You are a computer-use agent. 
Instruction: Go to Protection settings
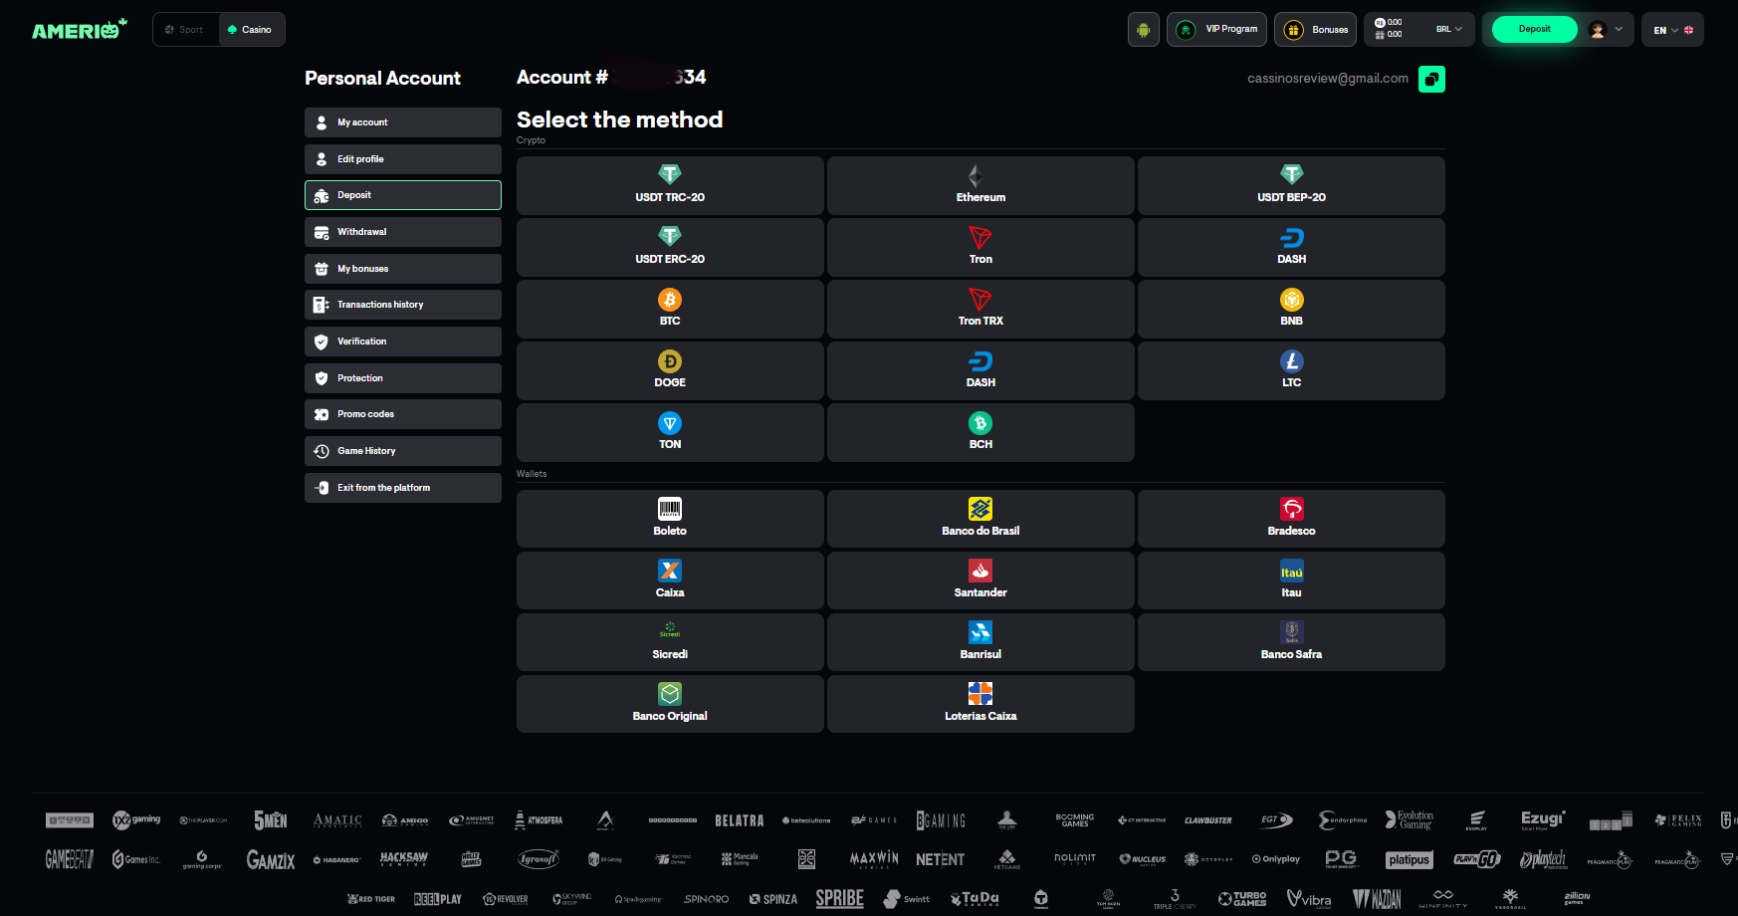click(403, 378)
